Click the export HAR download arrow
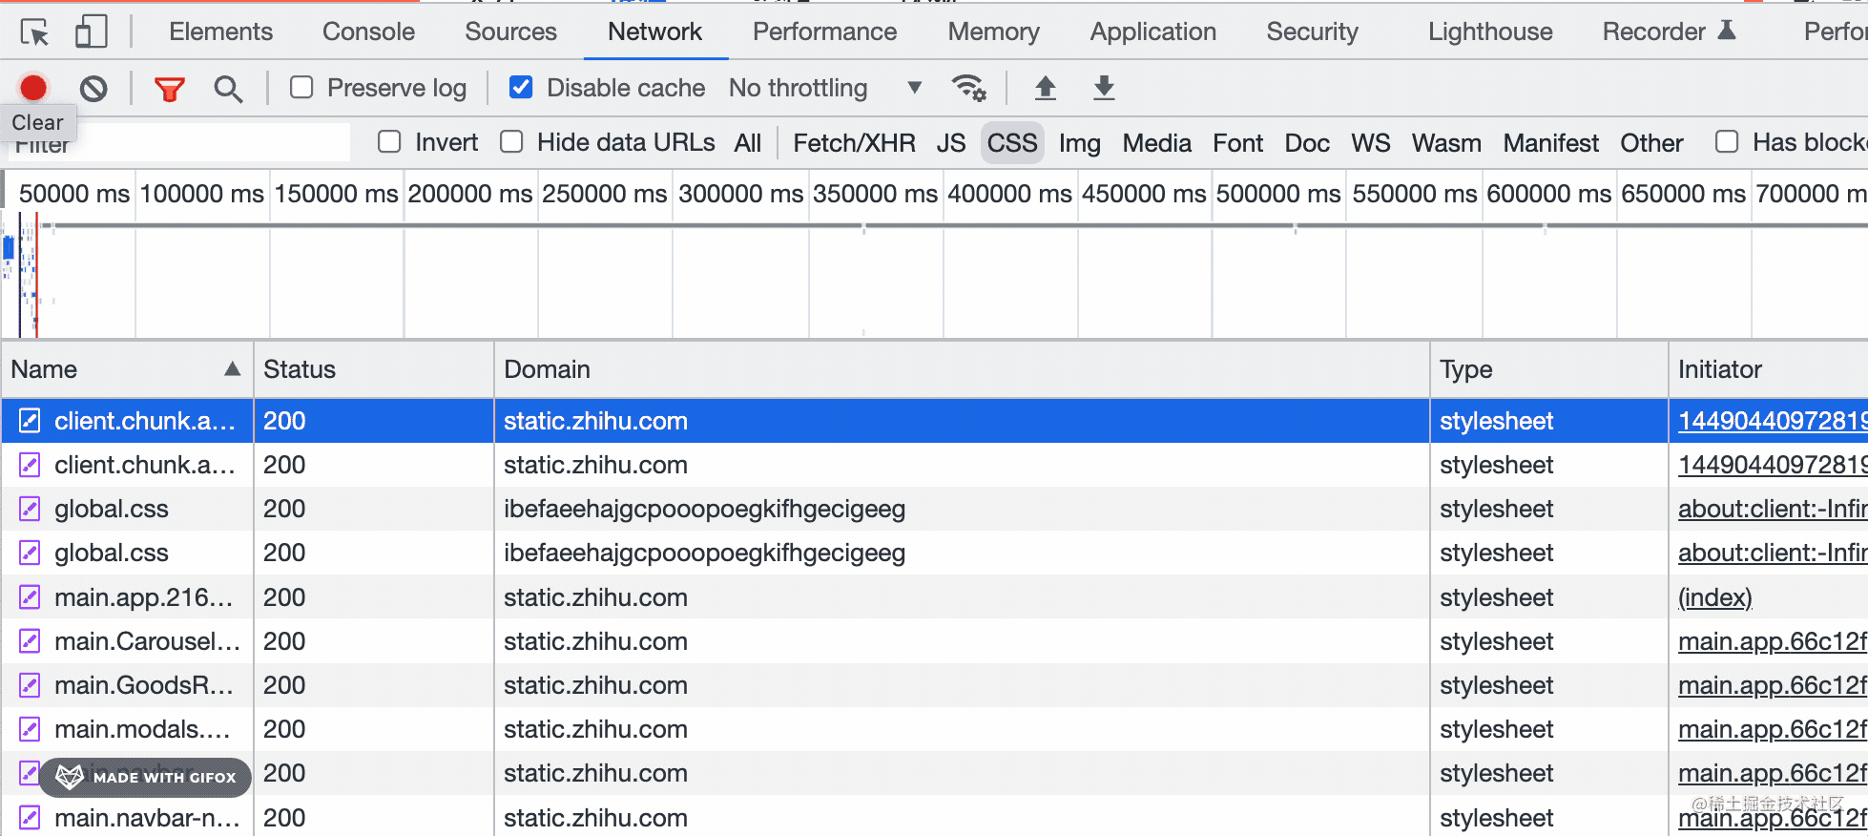This screenshot has height=836, width=1868. point(1104,88)
